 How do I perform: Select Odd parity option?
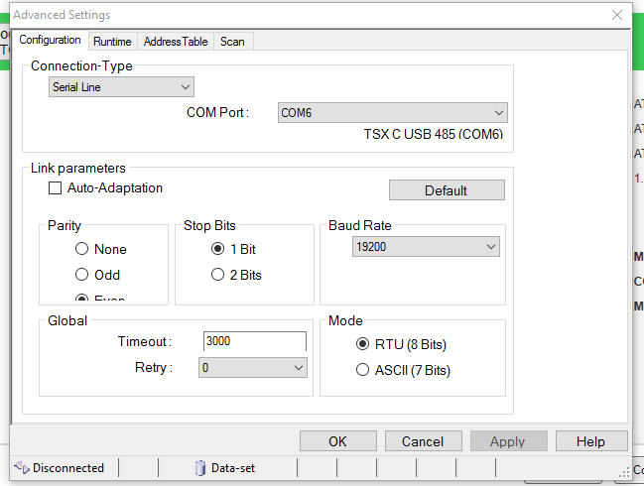(x=81, y=274)
